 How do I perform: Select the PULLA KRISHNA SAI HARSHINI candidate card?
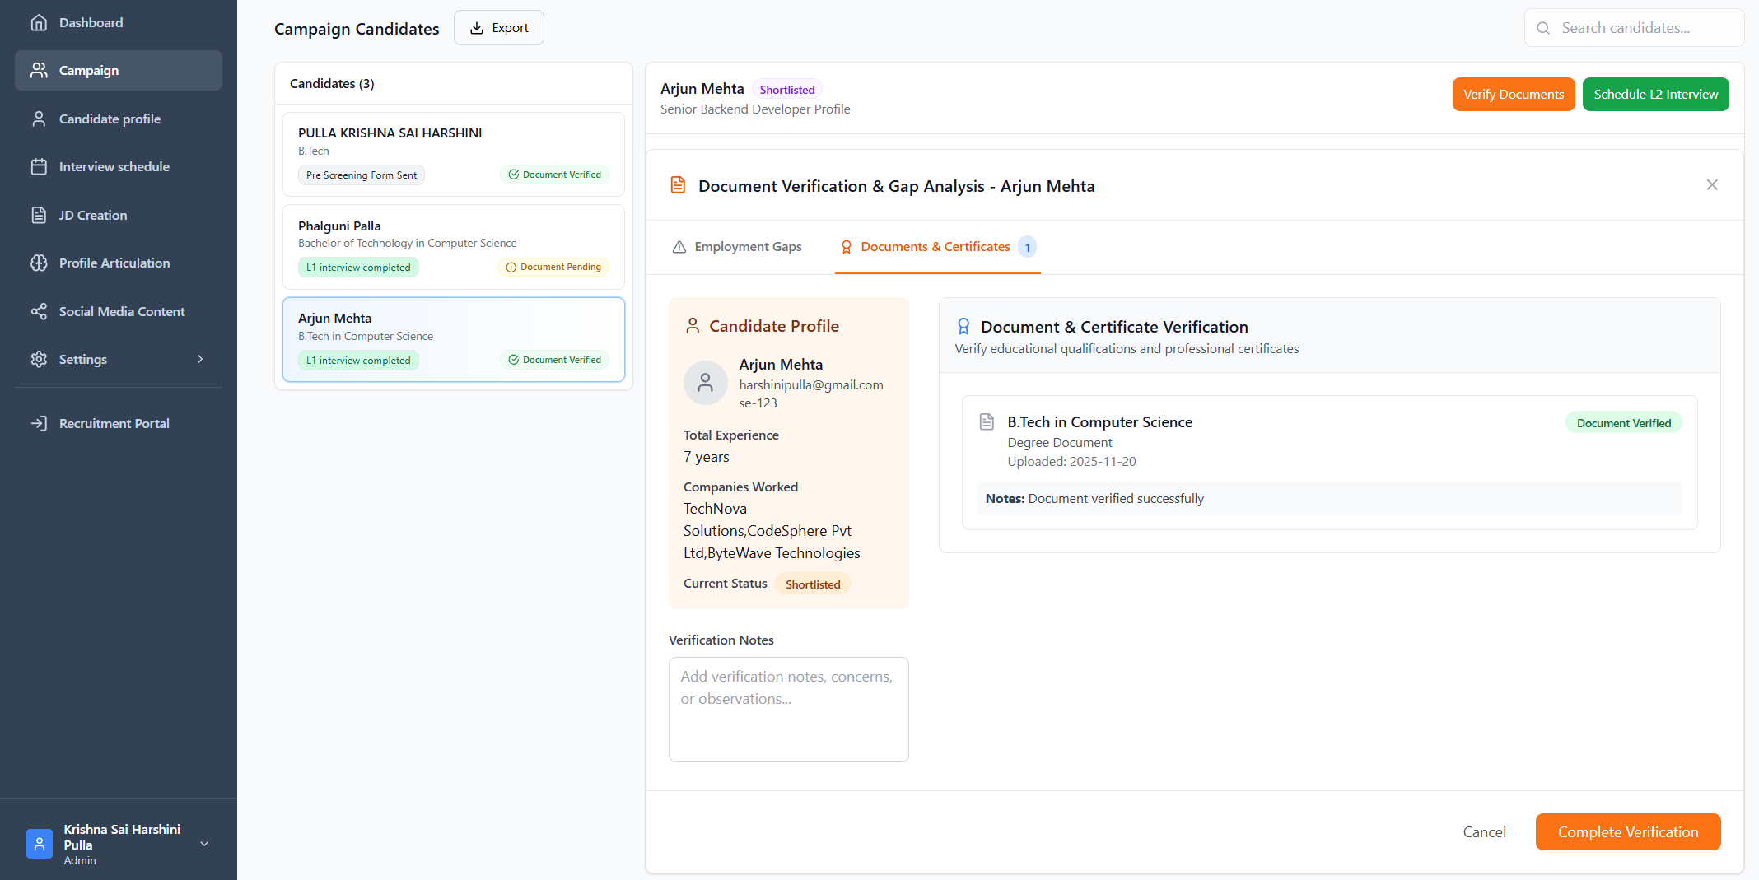pyautogui.click(x=454, y=154)
